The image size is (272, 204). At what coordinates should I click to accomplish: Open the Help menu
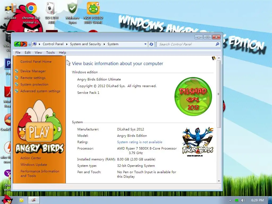(62, 53)
